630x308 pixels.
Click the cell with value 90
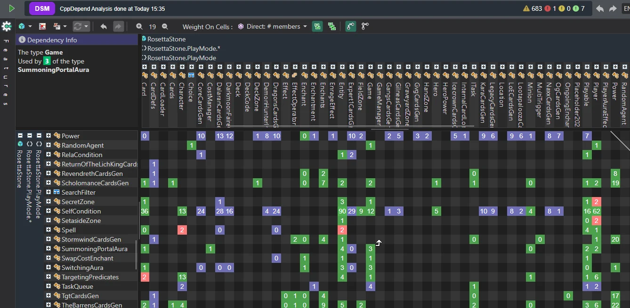[x=342, y=211]
